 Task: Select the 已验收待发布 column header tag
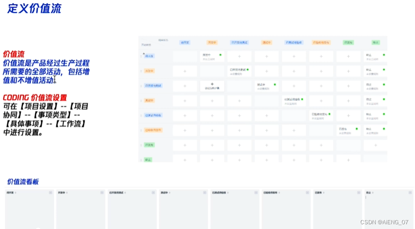[321, 42]
